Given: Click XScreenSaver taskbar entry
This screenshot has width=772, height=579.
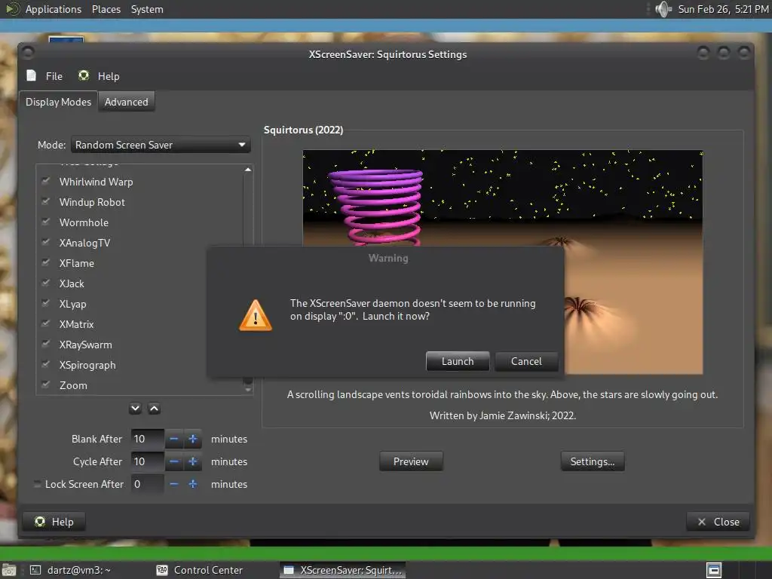Looking at the screenshot, I should pyautogui.click(x=343, y=570).
